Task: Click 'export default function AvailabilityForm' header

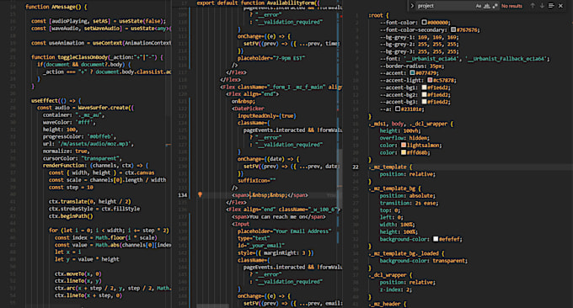Action: point(258,3)
